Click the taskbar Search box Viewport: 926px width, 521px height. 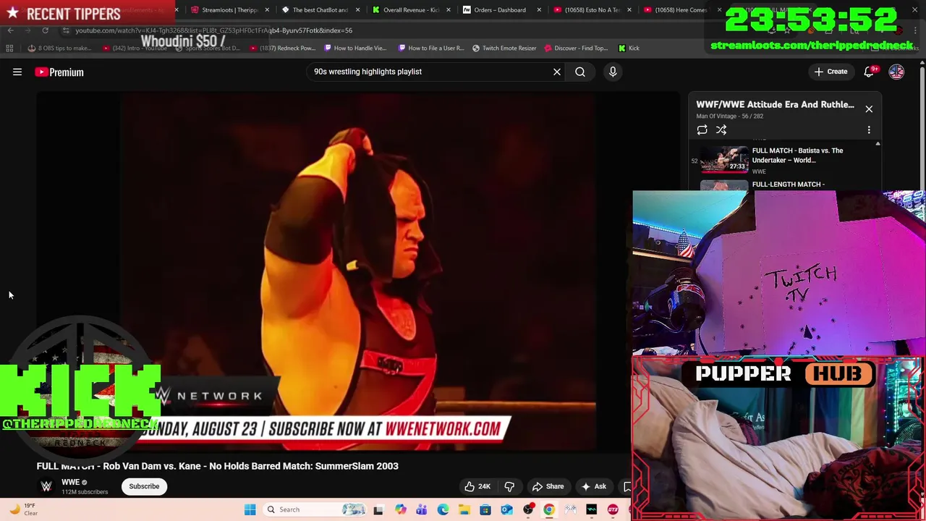315,509
